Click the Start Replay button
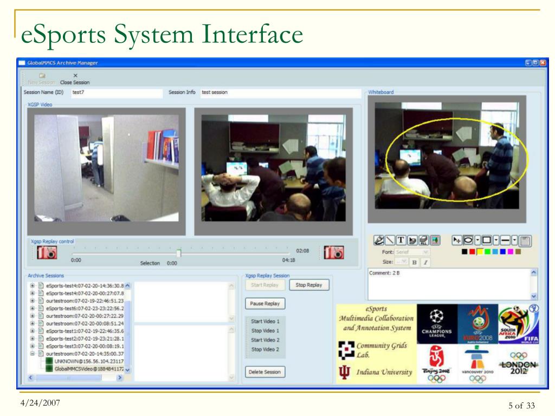The width and height of the screenshot is (555, 416). tap(264, 285)
